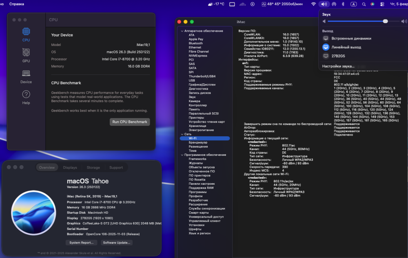Collapse the Сеть tree section
The width and height of the screenshot is (408, 258).
pos(182,134)
